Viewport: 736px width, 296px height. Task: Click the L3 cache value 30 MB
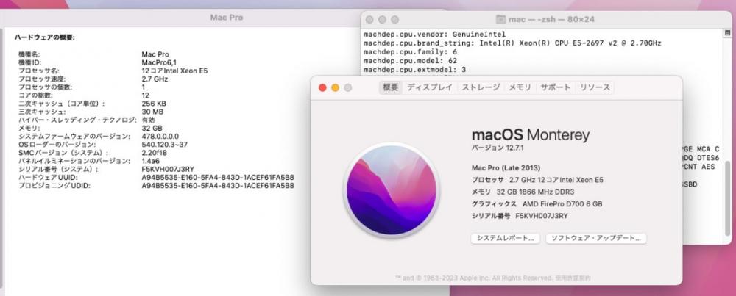coord(152,112)
